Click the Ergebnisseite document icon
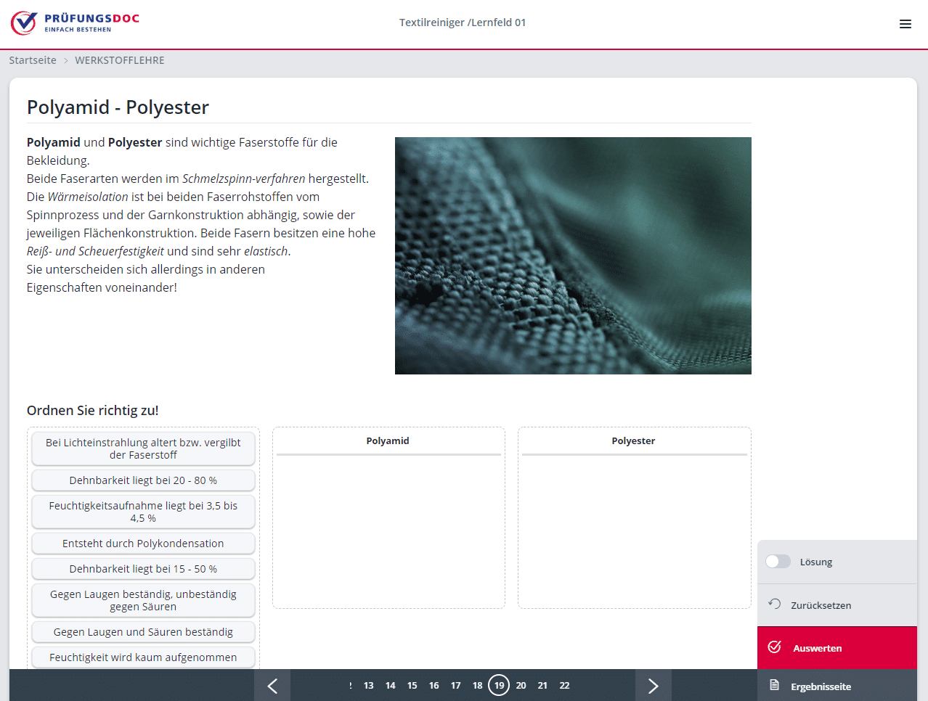The height and width of the screenshot is (701, 928). coord(775,686)
